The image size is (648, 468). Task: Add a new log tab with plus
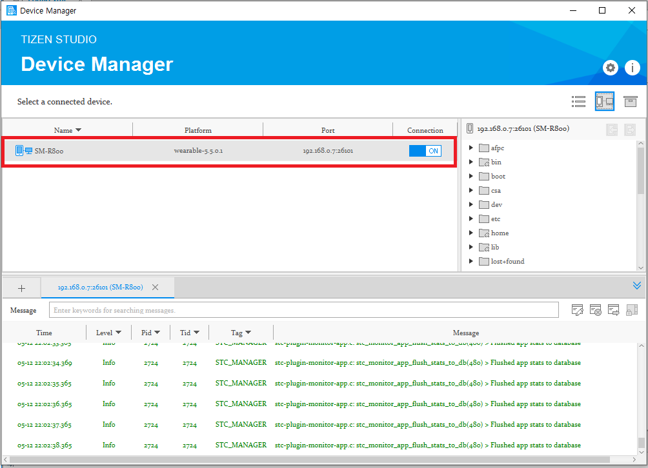[21, 288]
